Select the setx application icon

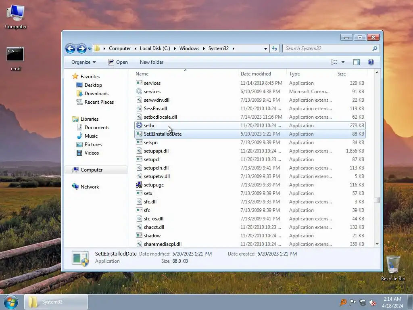[139, 193]
